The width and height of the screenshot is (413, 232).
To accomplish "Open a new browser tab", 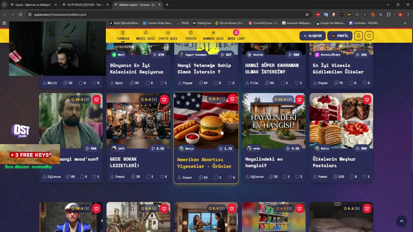I will [x=167, y=5].
